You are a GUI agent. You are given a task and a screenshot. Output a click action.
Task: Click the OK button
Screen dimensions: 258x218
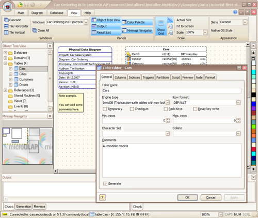187,197
